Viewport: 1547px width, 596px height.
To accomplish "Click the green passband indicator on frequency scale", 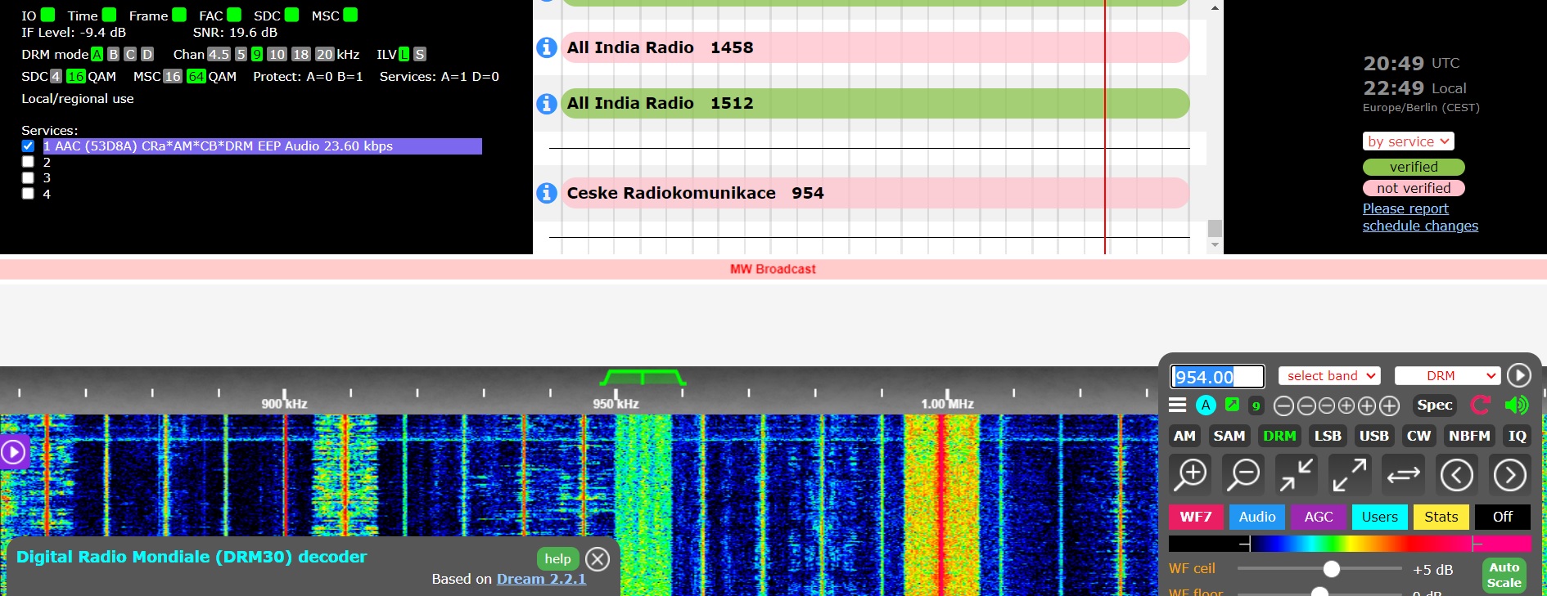I will click(643, 378).
